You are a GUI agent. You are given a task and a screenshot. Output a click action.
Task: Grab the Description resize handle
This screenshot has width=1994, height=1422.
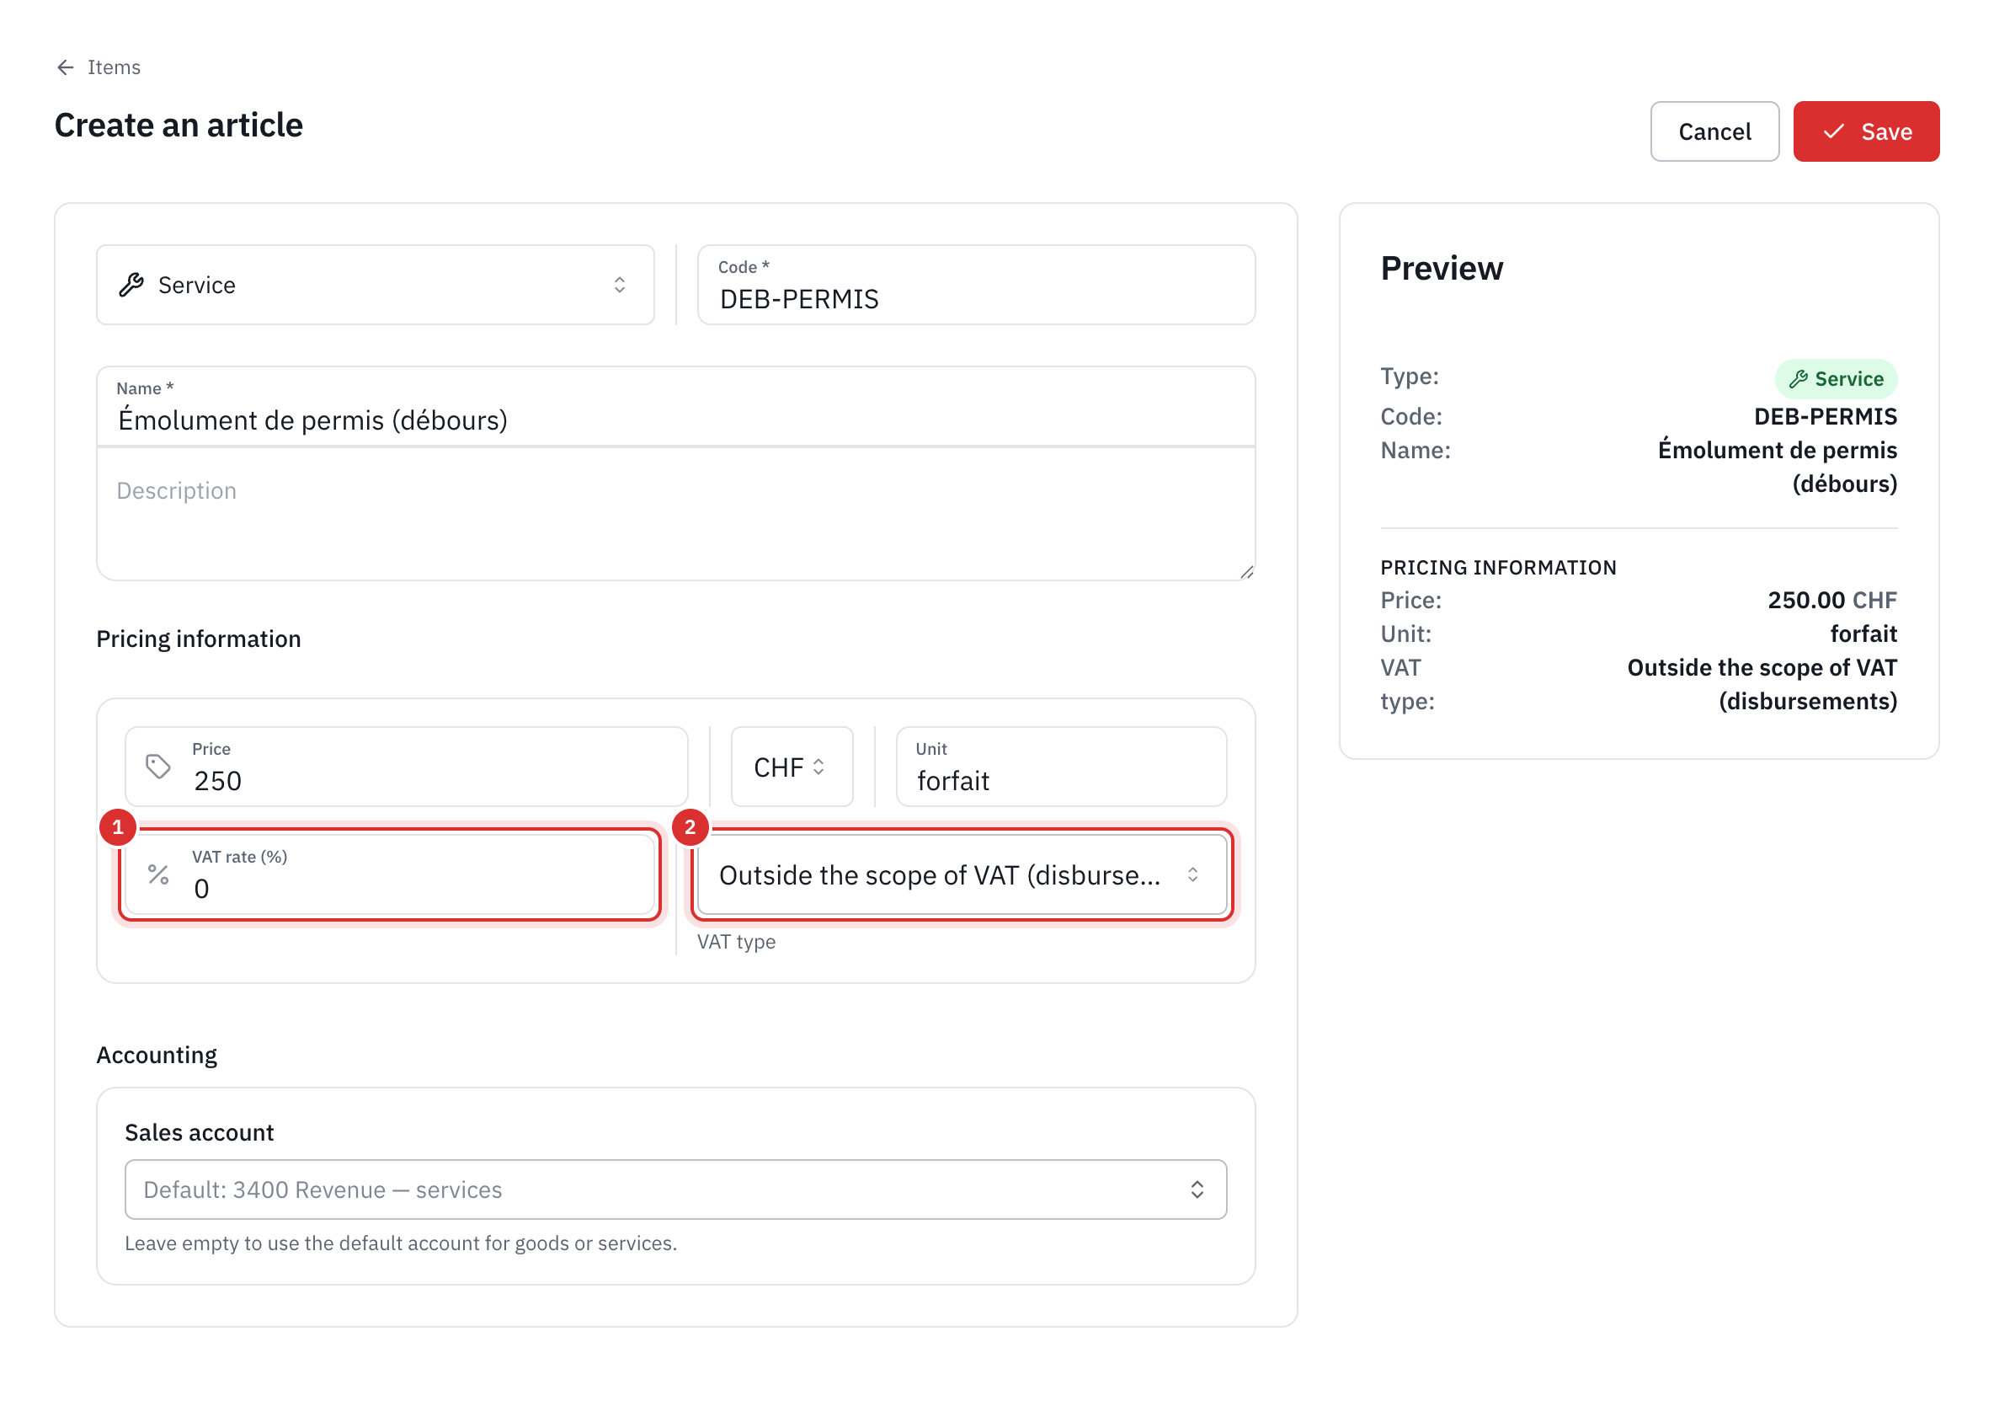point(1246,572)
